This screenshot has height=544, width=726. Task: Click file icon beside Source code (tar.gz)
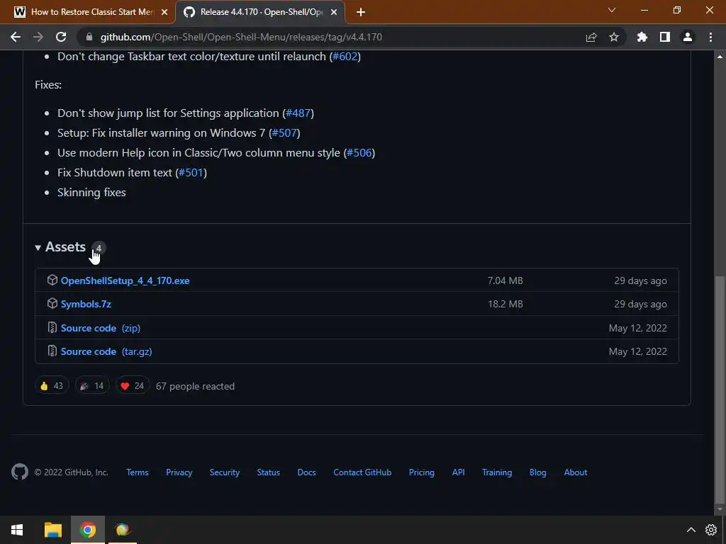click(x=52, y=351)
